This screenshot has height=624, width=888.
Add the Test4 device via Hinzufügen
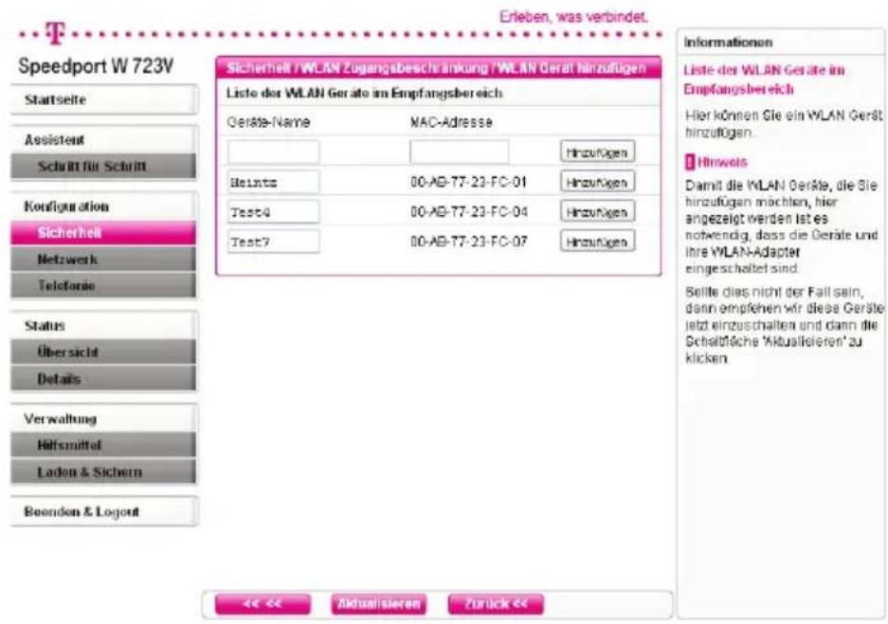pyautogui.click(x=597, y=212)
